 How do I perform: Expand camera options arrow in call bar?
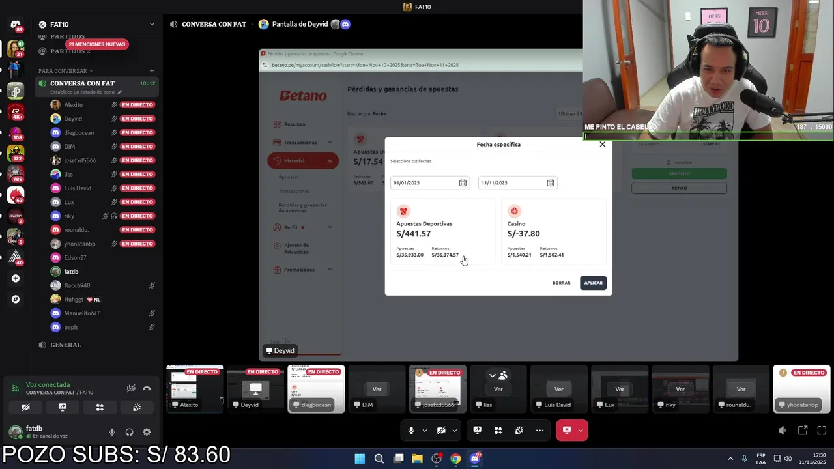[455, 431]
